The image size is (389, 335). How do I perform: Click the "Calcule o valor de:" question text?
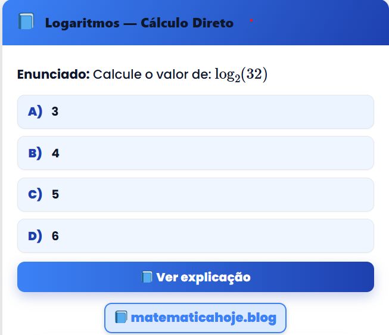152,75
